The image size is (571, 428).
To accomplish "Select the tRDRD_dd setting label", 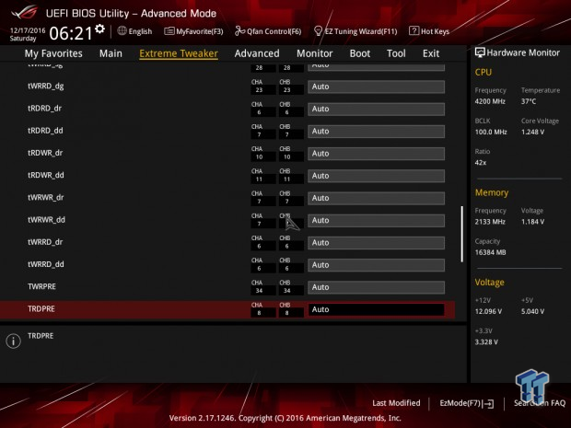I will tap(45, 131).
